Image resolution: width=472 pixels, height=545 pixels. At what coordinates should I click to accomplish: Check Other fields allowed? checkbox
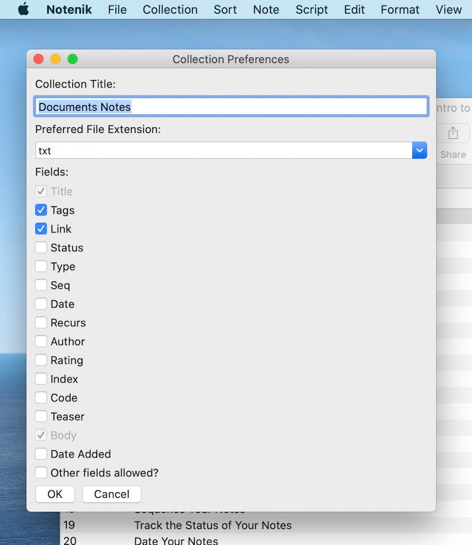tap(41, 473)
